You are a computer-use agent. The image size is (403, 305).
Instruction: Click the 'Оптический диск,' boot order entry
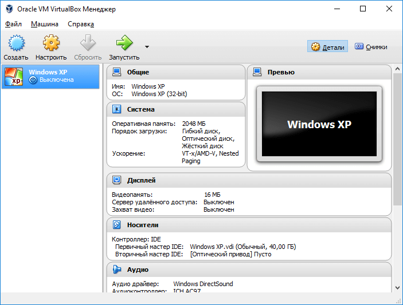[x=208, y=138]
